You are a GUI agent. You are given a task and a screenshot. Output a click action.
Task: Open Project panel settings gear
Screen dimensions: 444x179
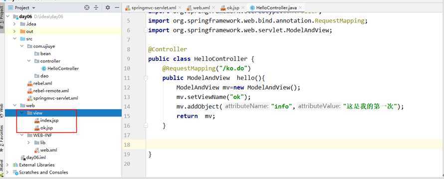[108, 7]
